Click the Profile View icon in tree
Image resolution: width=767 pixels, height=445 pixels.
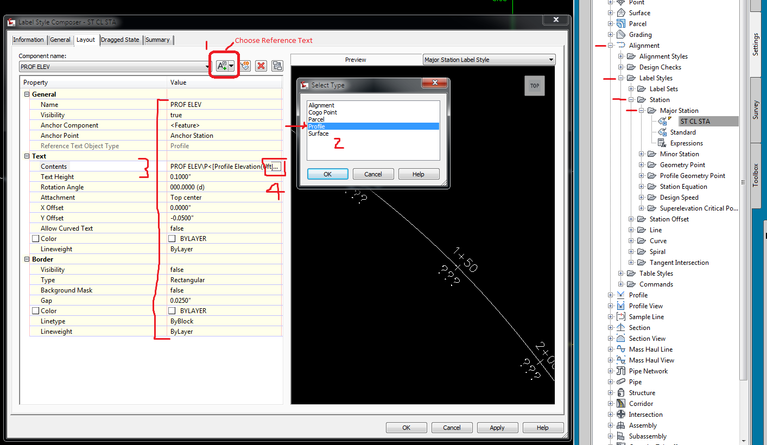[x=621, y=306]
